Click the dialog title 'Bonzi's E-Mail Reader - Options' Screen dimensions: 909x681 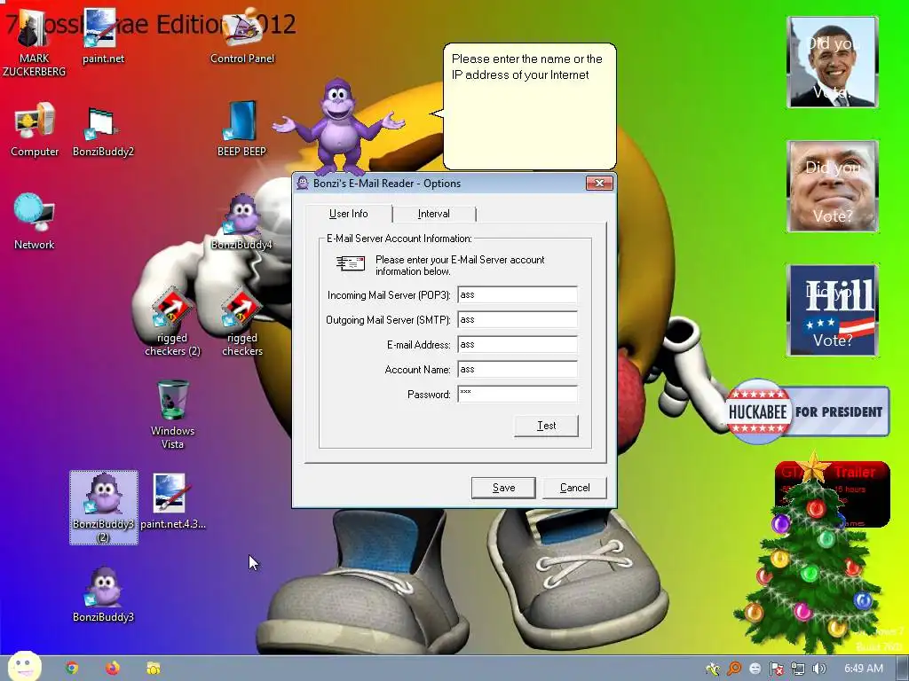click(387, 184)
